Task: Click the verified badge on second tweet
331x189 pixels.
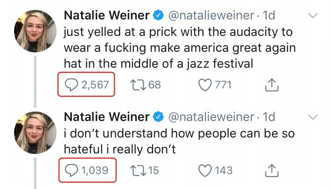Action: pos(159,117)
